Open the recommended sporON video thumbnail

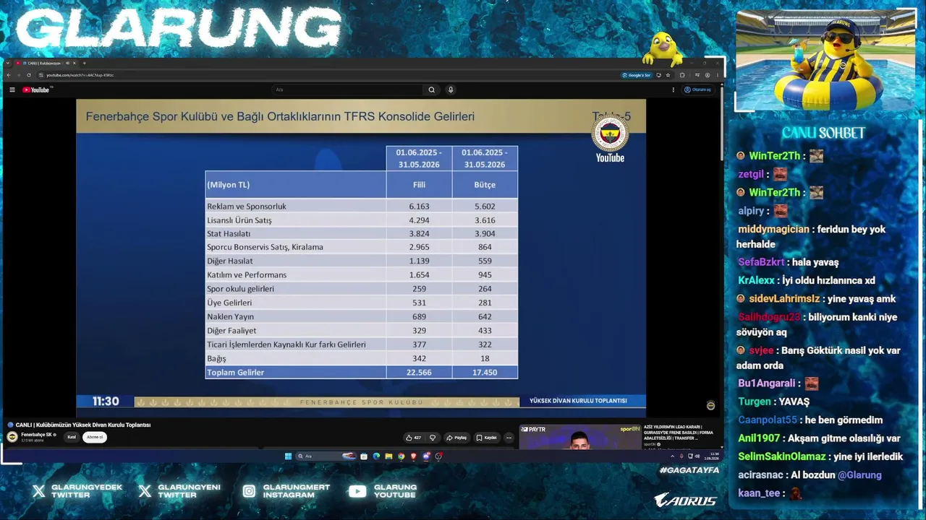pos(580,436)
